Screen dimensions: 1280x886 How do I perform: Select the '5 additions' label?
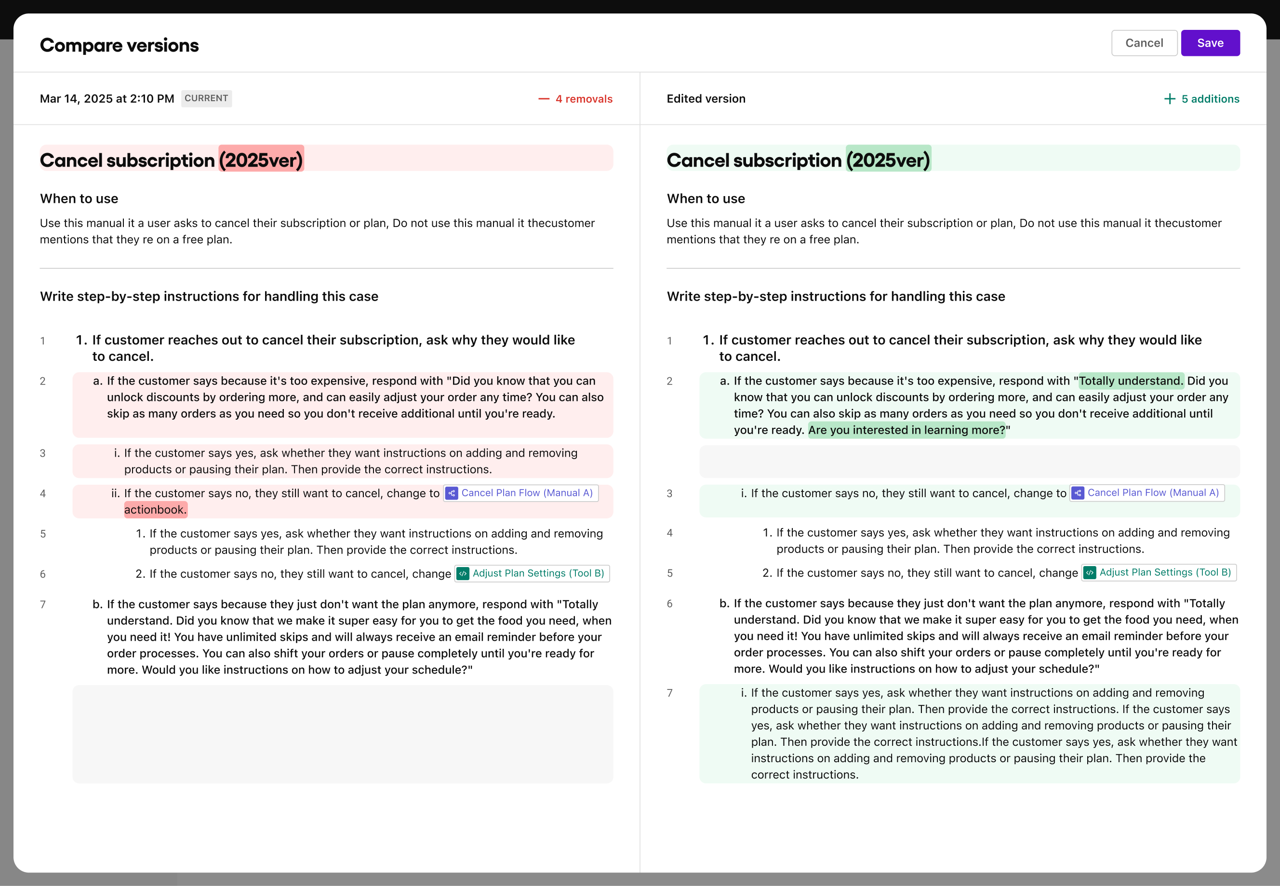click(1210, 99)
